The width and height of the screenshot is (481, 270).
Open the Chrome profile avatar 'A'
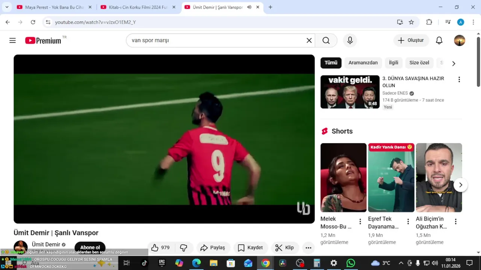461,22
